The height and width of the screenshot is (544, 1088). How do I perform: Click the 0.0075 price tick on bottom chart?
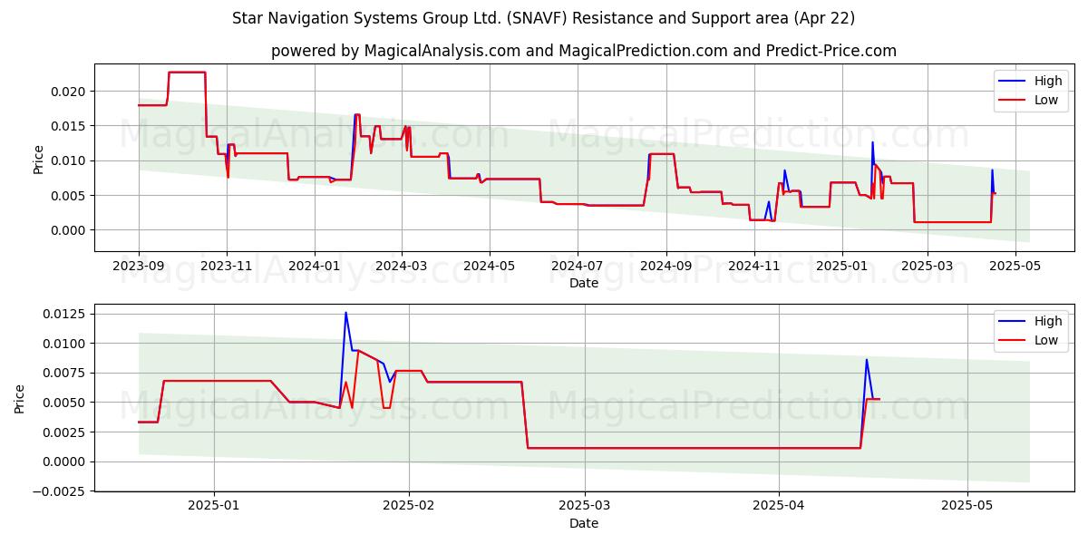tap(66, 373)
